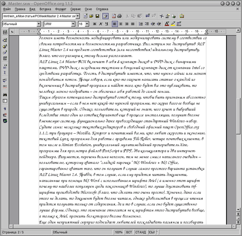
Task: Open Insert Fields side tool
Action: click(x=5, y=40)
